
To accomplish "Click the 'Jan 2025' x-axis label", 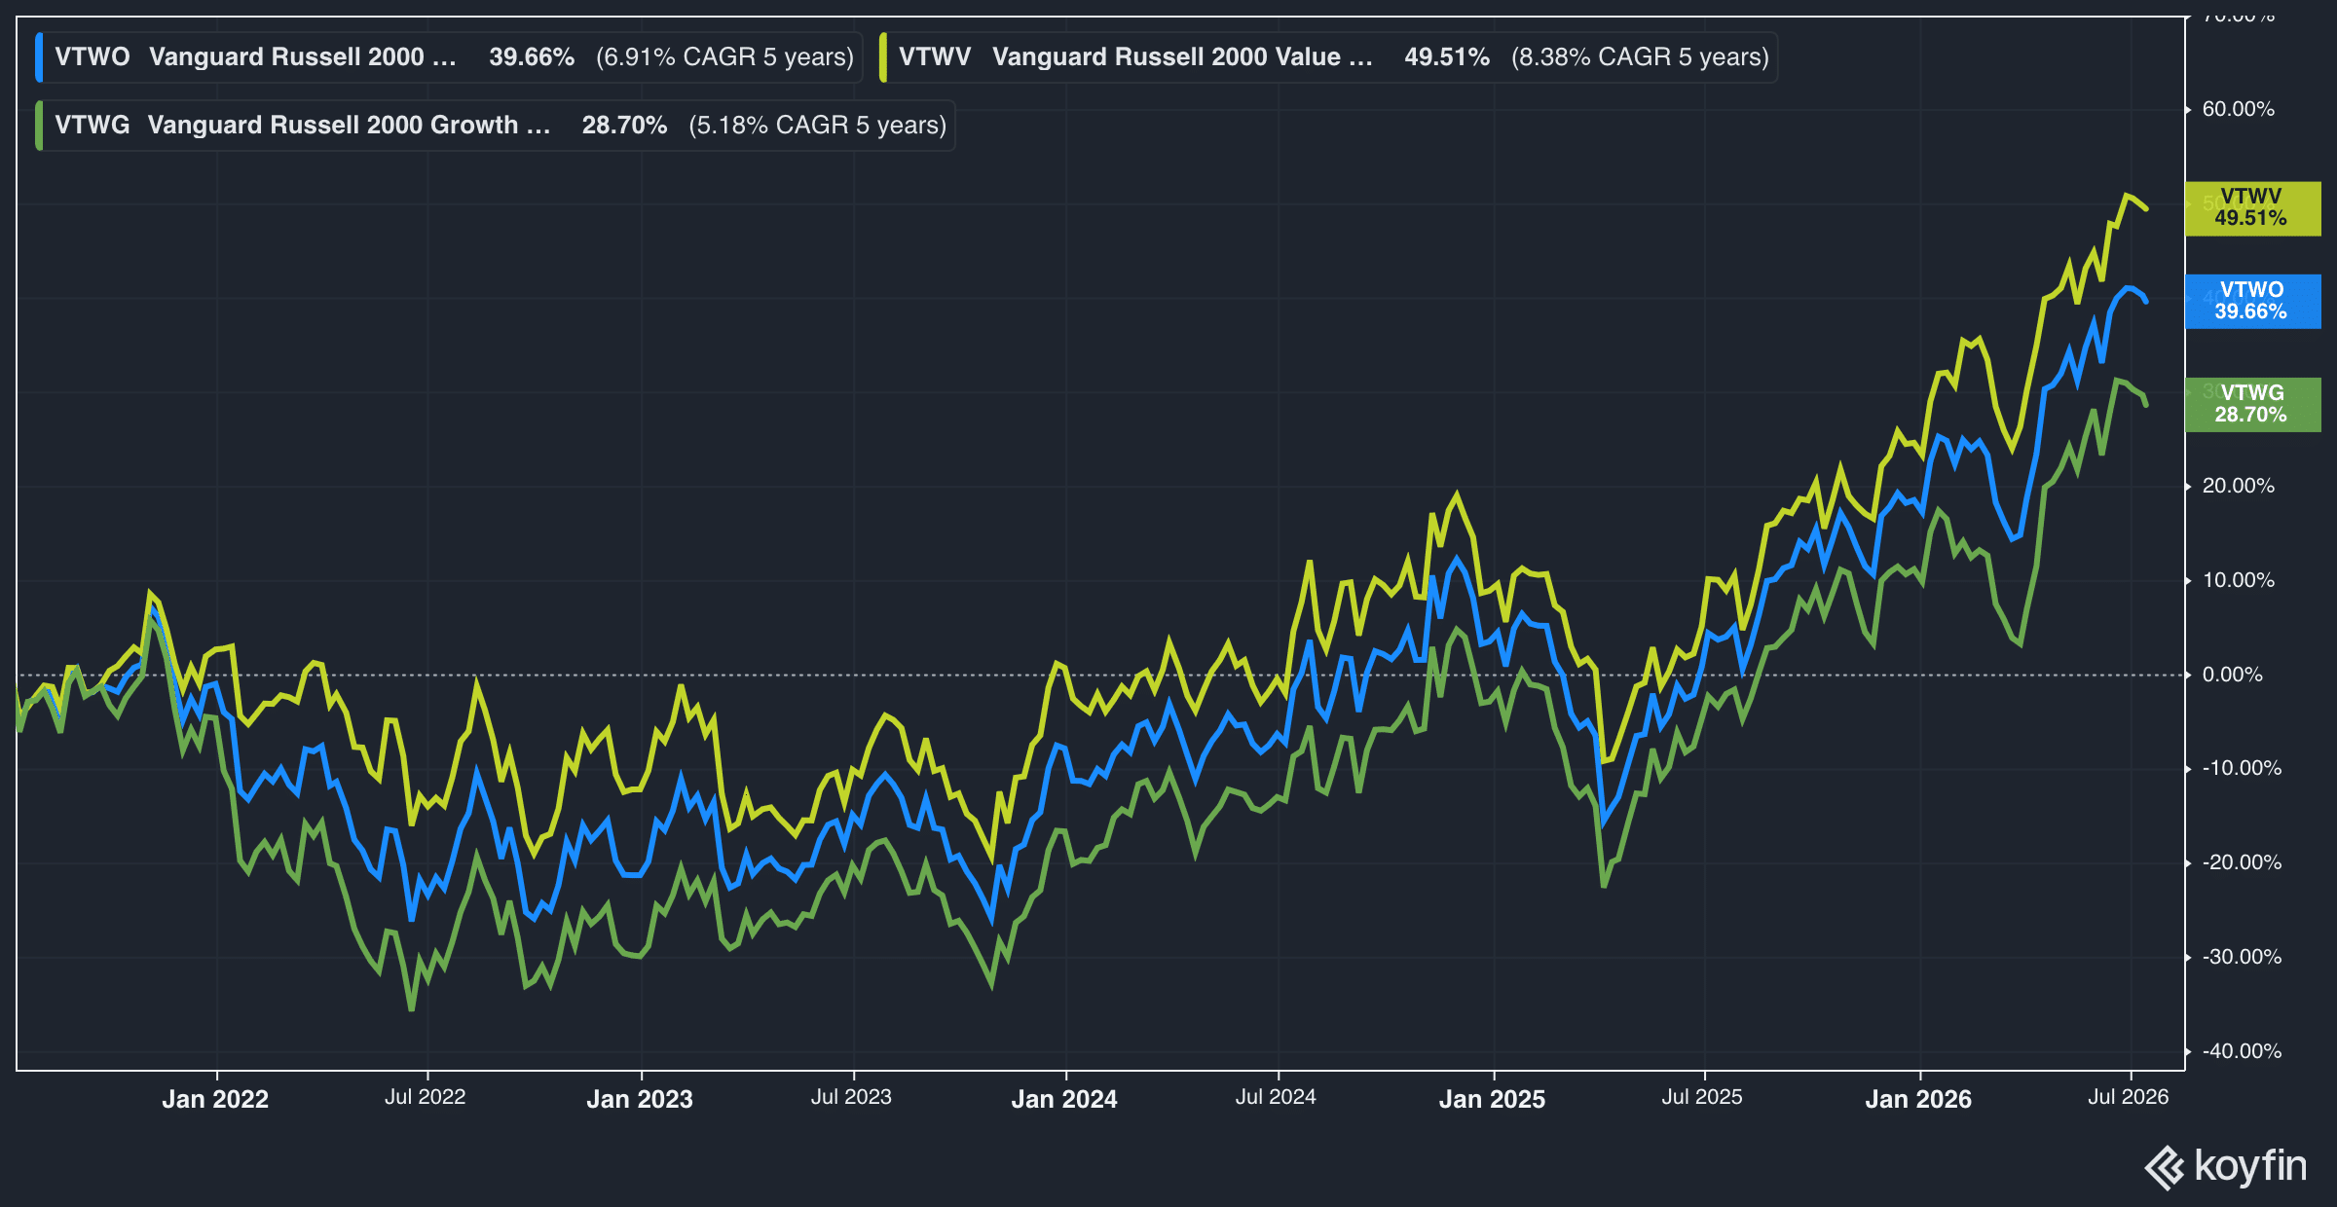I will 1493,1100.
